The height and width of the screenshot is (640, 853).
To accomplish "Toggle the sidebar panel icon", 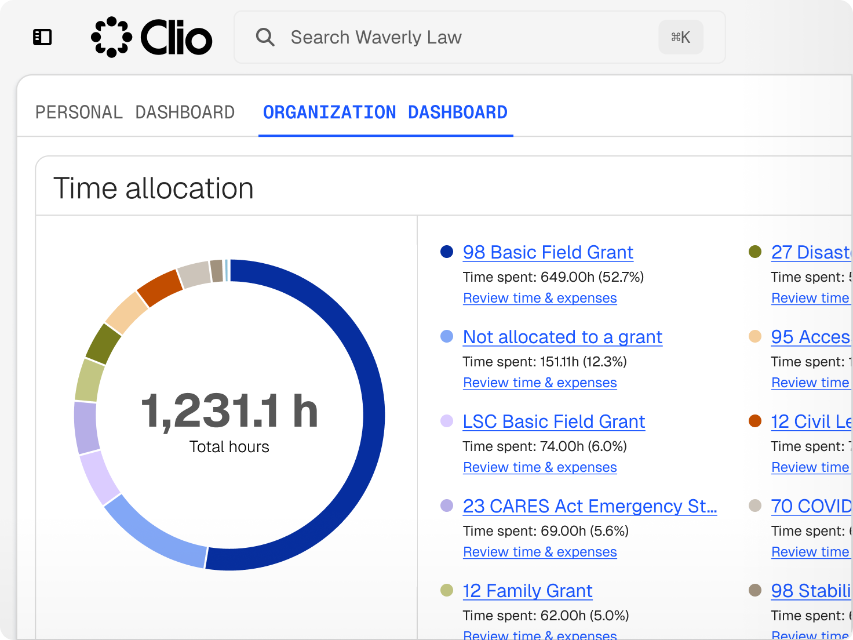I will tap(42, 37).
